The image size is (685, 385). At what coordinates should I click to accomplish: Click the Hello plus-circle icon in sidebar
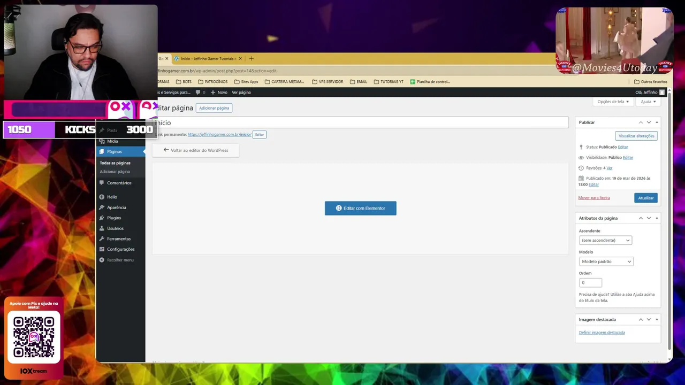102,197
